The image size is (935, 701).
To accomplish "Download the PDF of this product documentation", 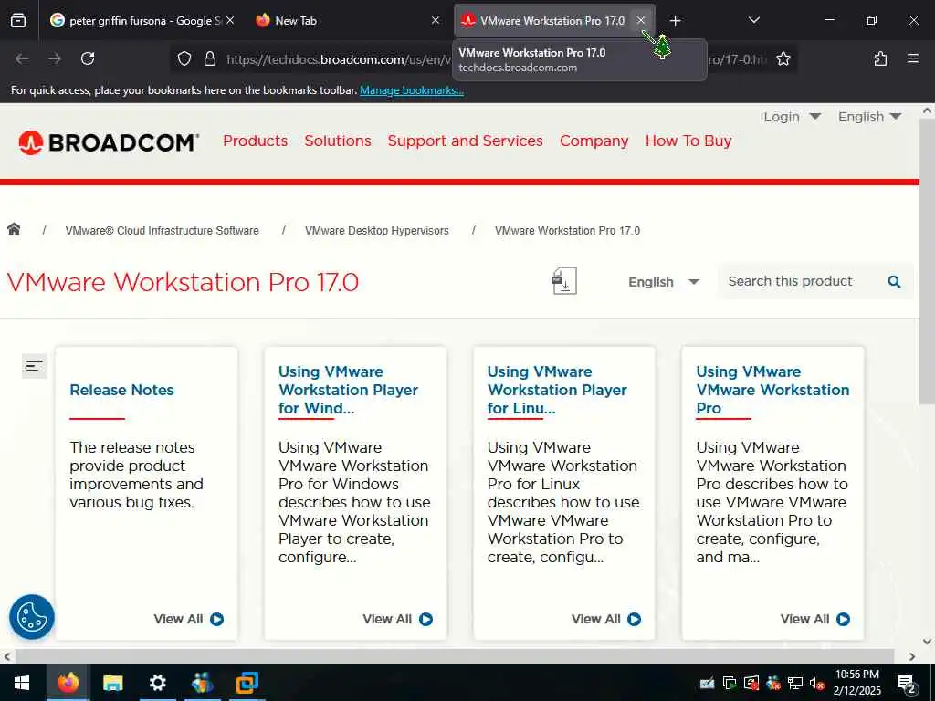I will (x=564, y=281).
